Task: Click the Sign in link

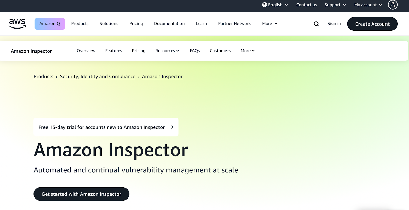Action: click(x=334, y=24)
